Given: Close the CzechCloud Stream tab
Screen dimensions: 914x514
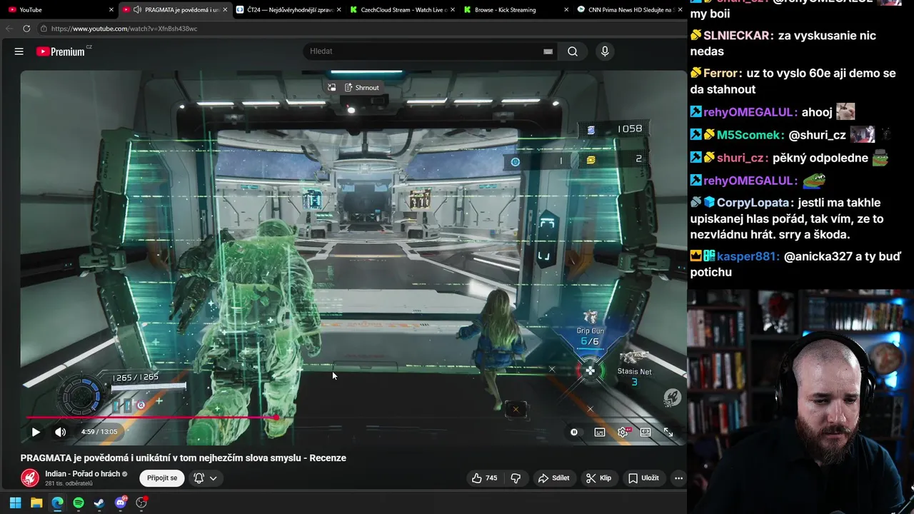Looking at the screenshot, I should click(x=452, y=9).
